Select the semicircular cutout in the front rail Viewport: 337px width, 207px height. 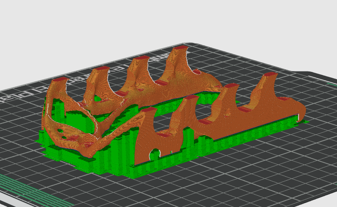[155, 154]
